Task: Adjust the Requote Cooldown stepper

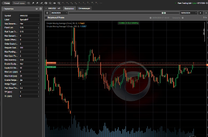Action: pyautogui.click(x=38, y=48)
